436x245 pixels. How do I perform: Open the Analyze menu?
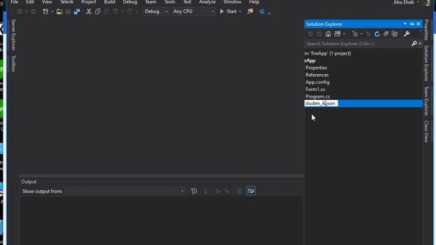pyautogui.click(x=207, y=2)
